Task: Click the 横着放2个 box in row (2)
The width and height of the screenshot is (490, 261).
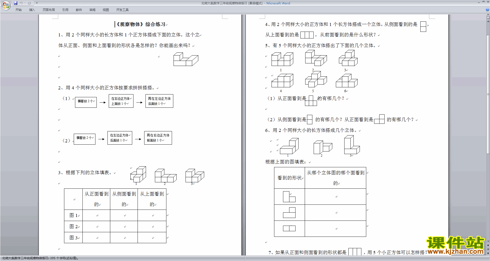Action: (84, 139)
